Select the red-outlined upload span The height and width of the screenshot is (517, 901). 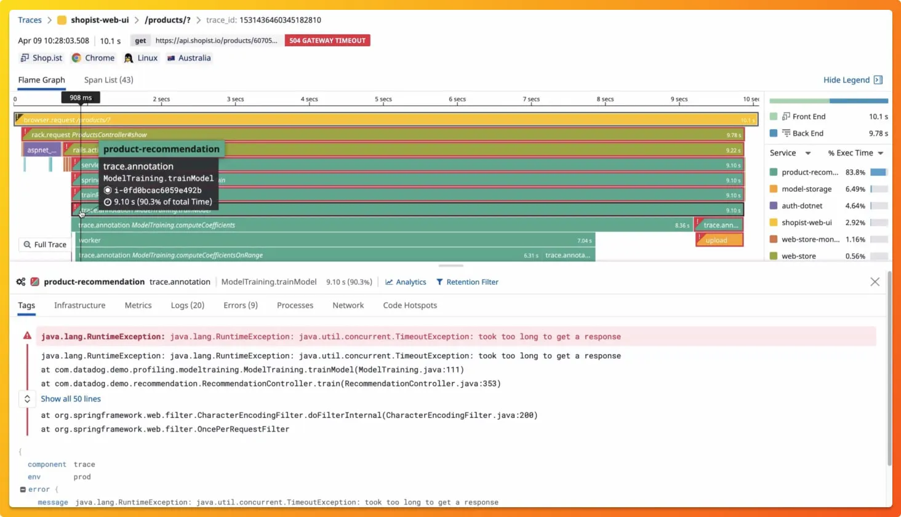tap(719, 240)
